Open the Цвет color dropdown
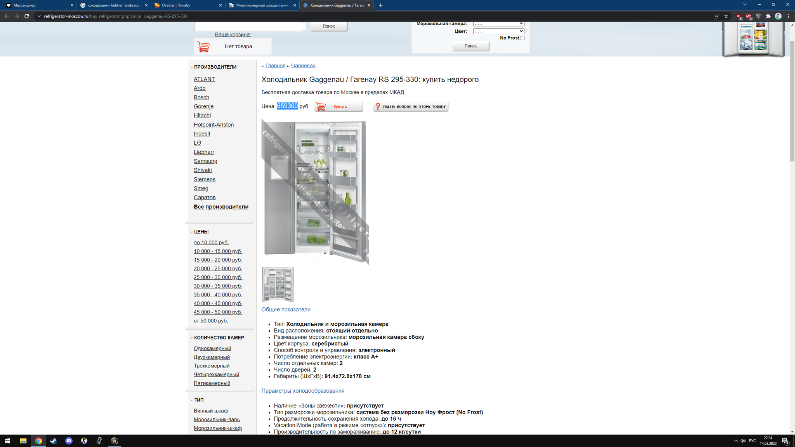 tap(498, 31)
